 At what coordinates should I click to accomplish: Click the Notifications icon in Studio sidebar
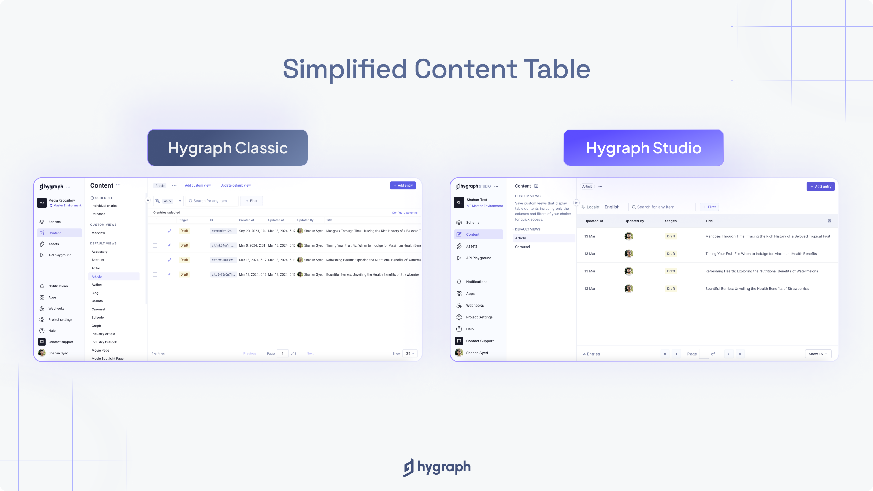[x=459, y=282]
